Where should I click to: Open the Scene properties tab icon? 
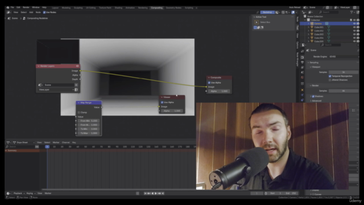[302, 72]
